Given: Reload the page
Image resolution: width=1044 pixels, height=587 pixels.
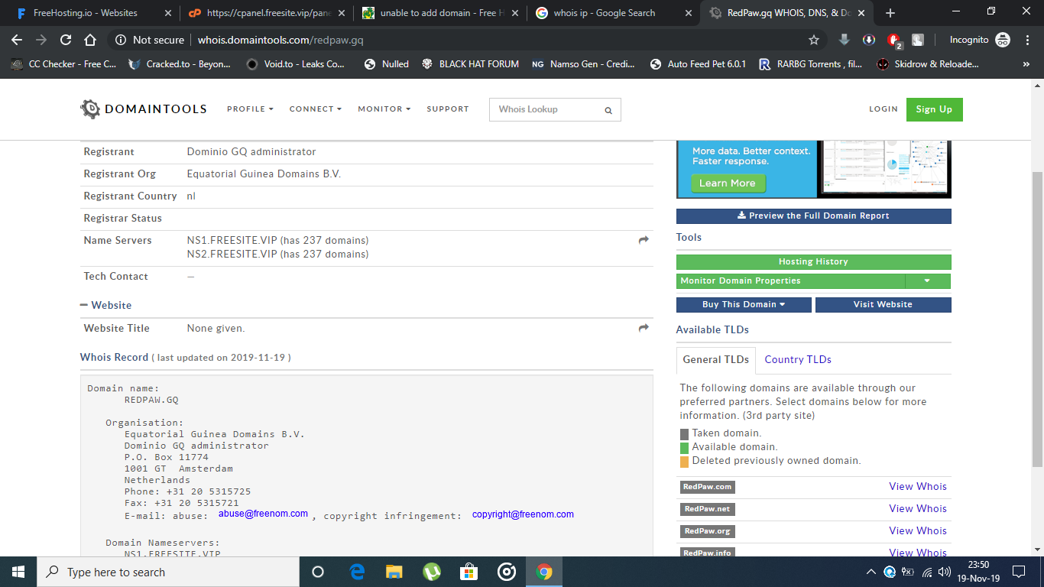Looking at the screenshot, I should coord(66,40).
